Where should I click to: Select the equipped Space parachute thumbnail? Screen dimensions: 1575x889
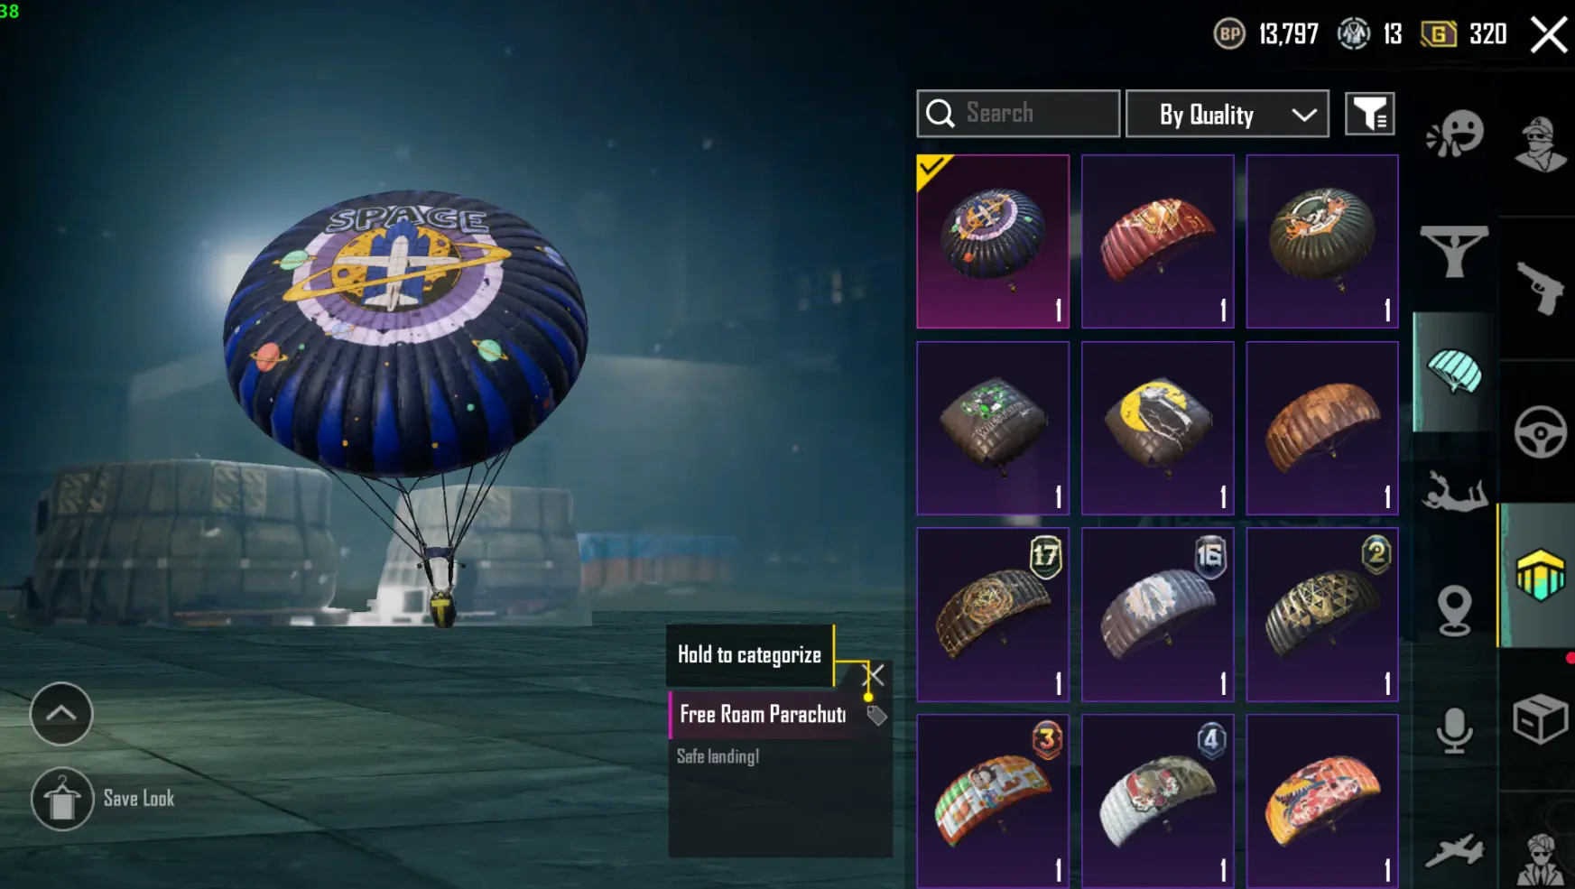993,241
